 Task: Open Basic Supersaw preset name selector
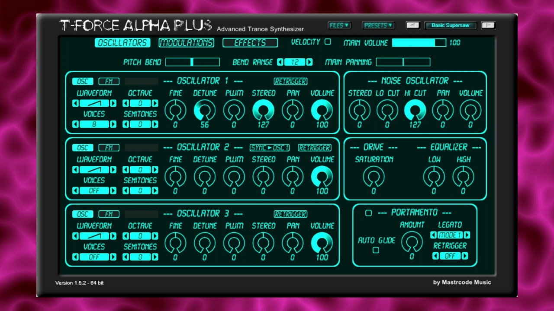(x=450, y=25)
